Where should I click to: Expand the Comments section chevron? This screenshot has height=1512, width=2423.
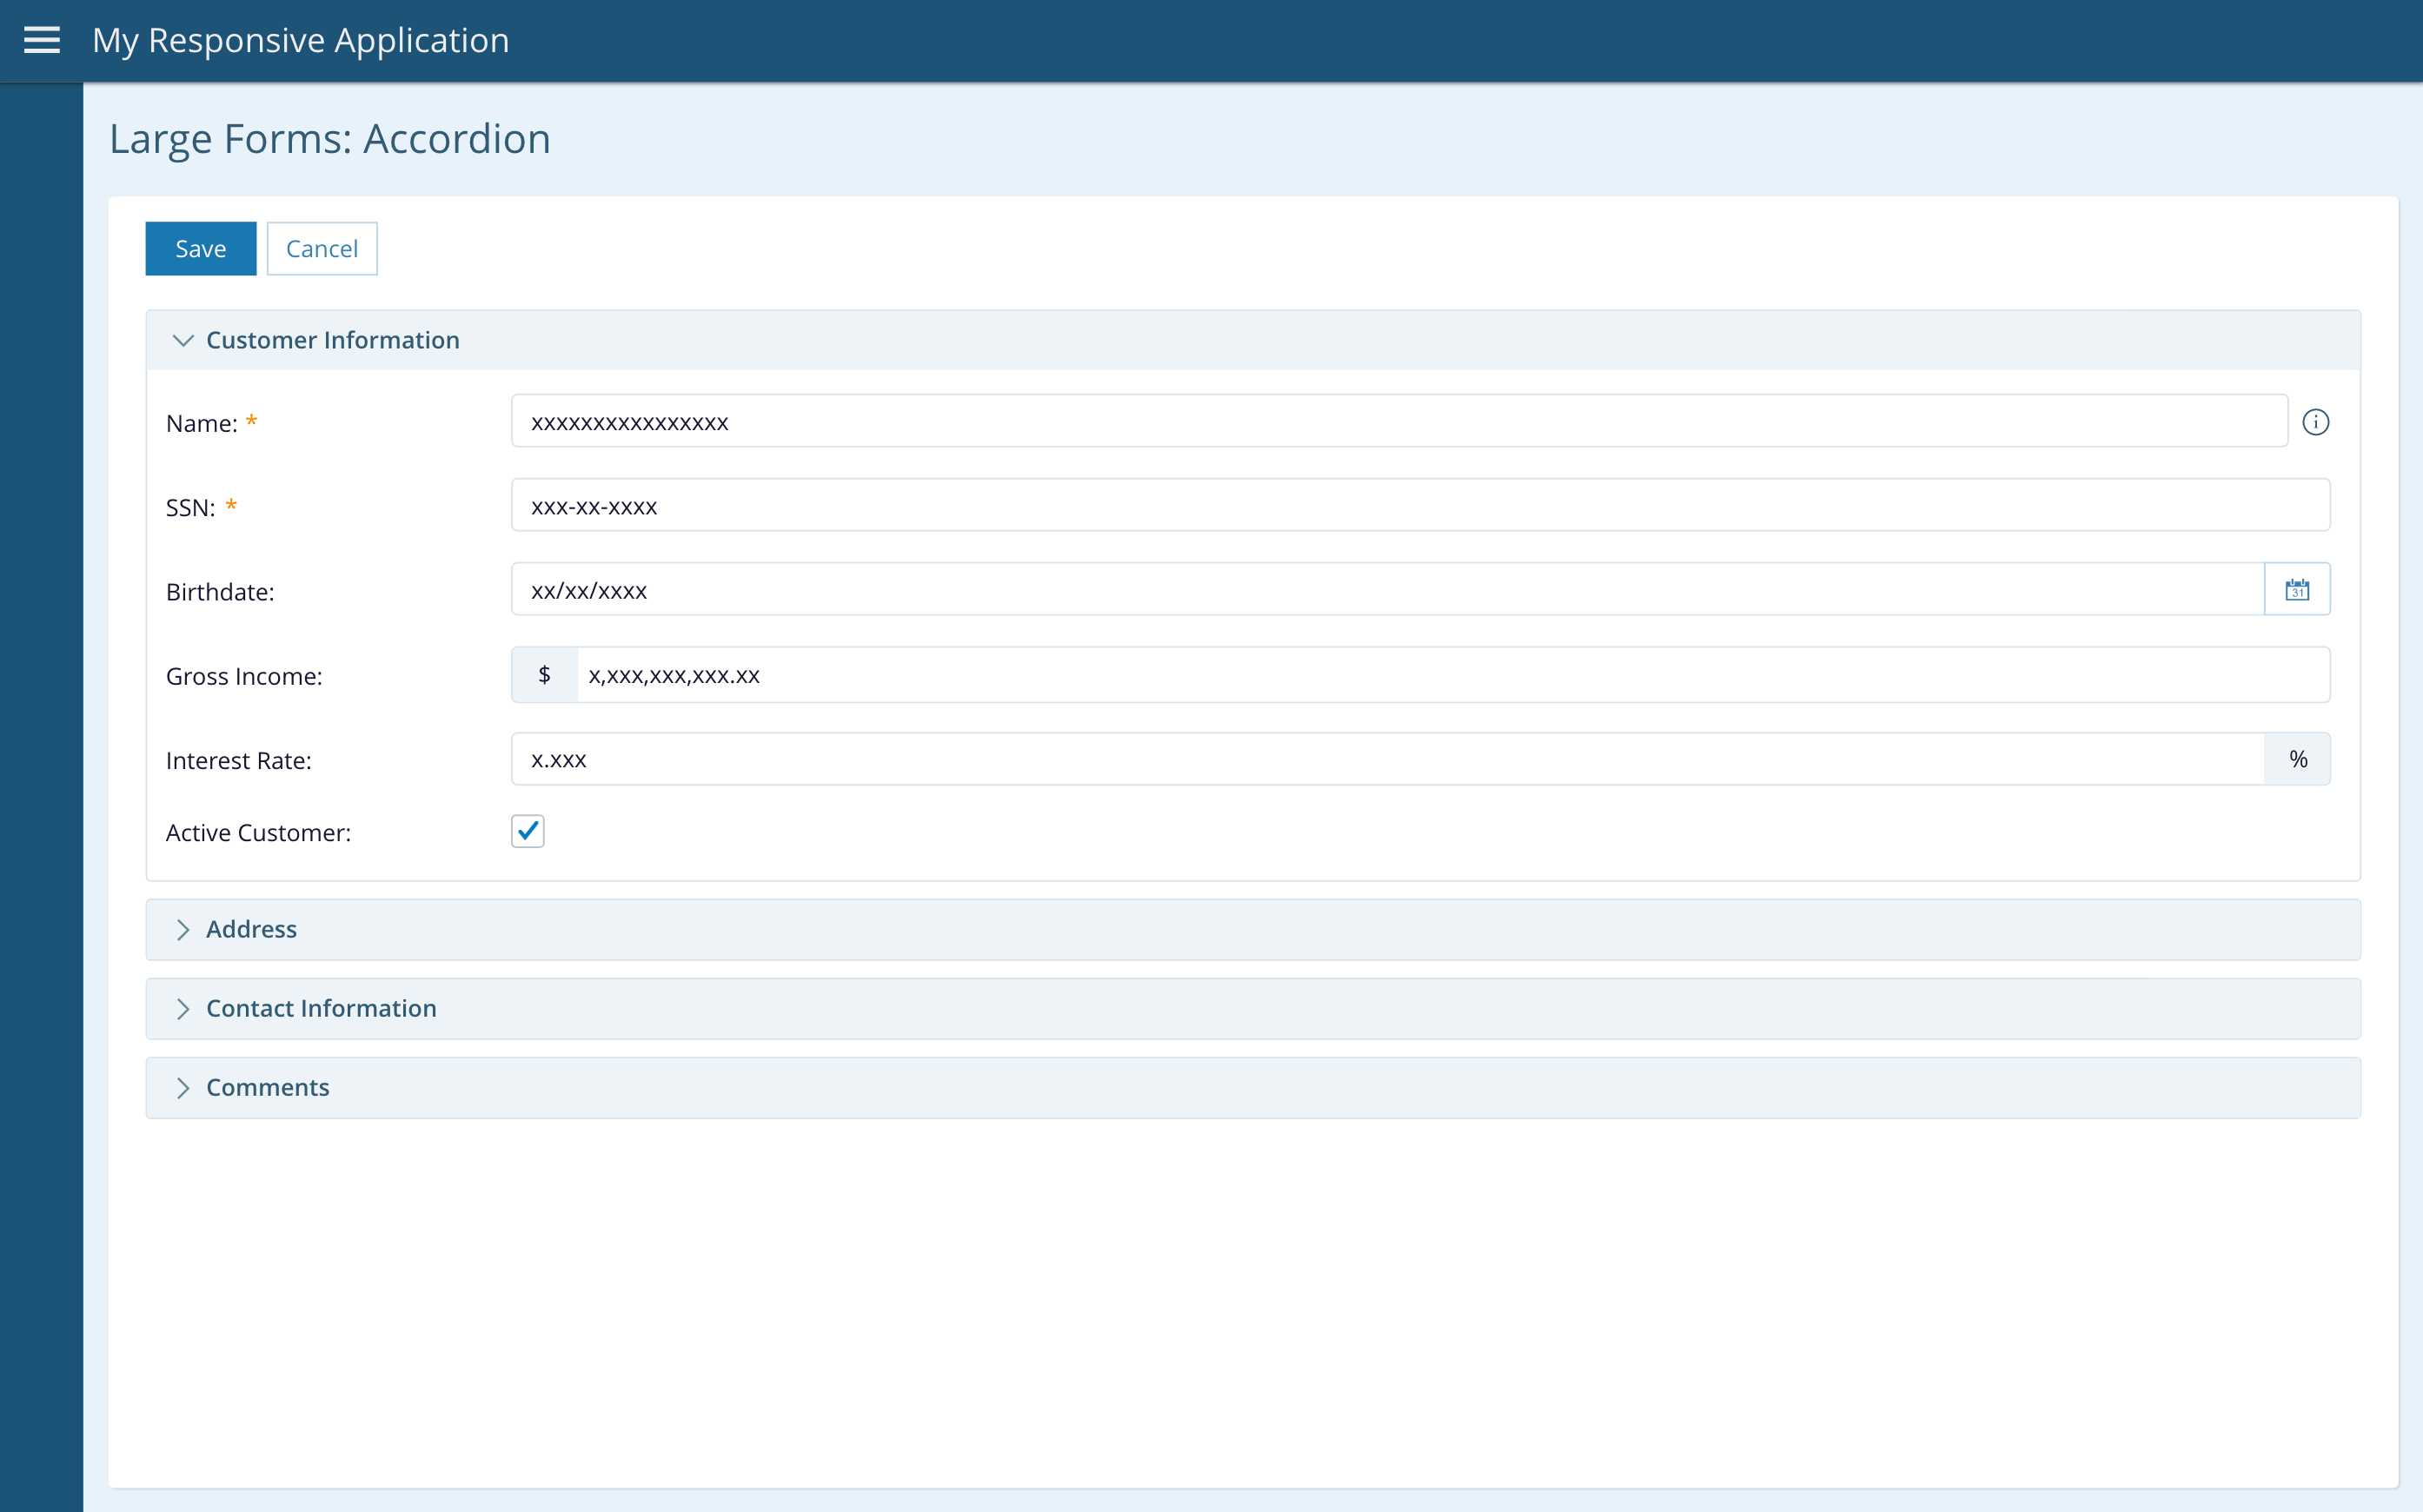coord(183,1087)
